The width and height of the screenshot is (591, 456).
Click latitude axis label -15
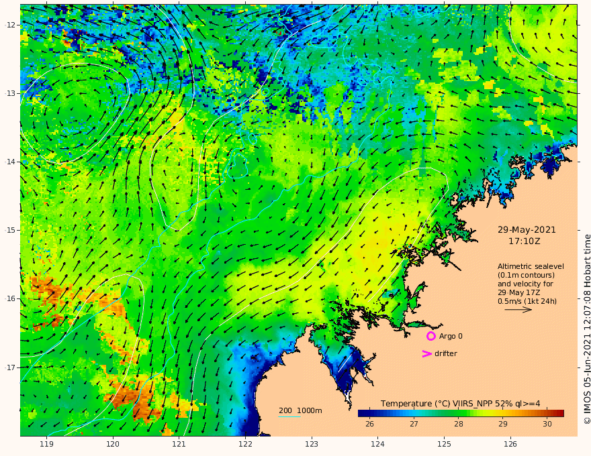click(11, 230)
